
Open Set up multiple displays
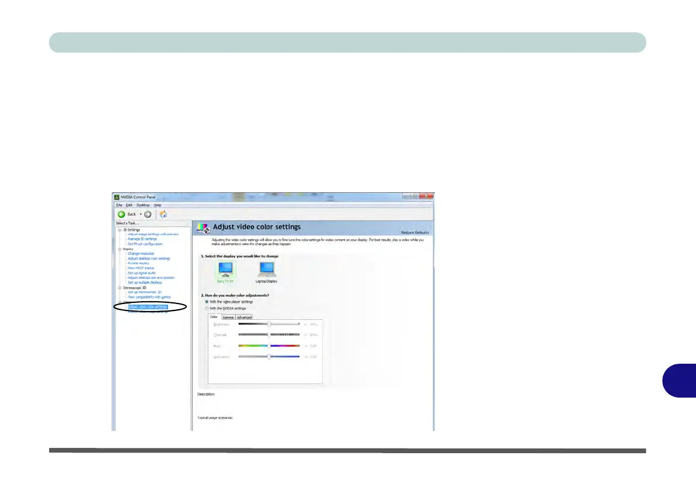point(144,283)
